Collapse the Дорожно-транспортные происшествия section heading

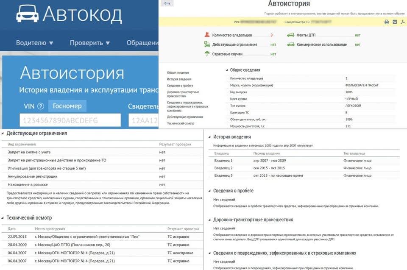click(251, 220)
